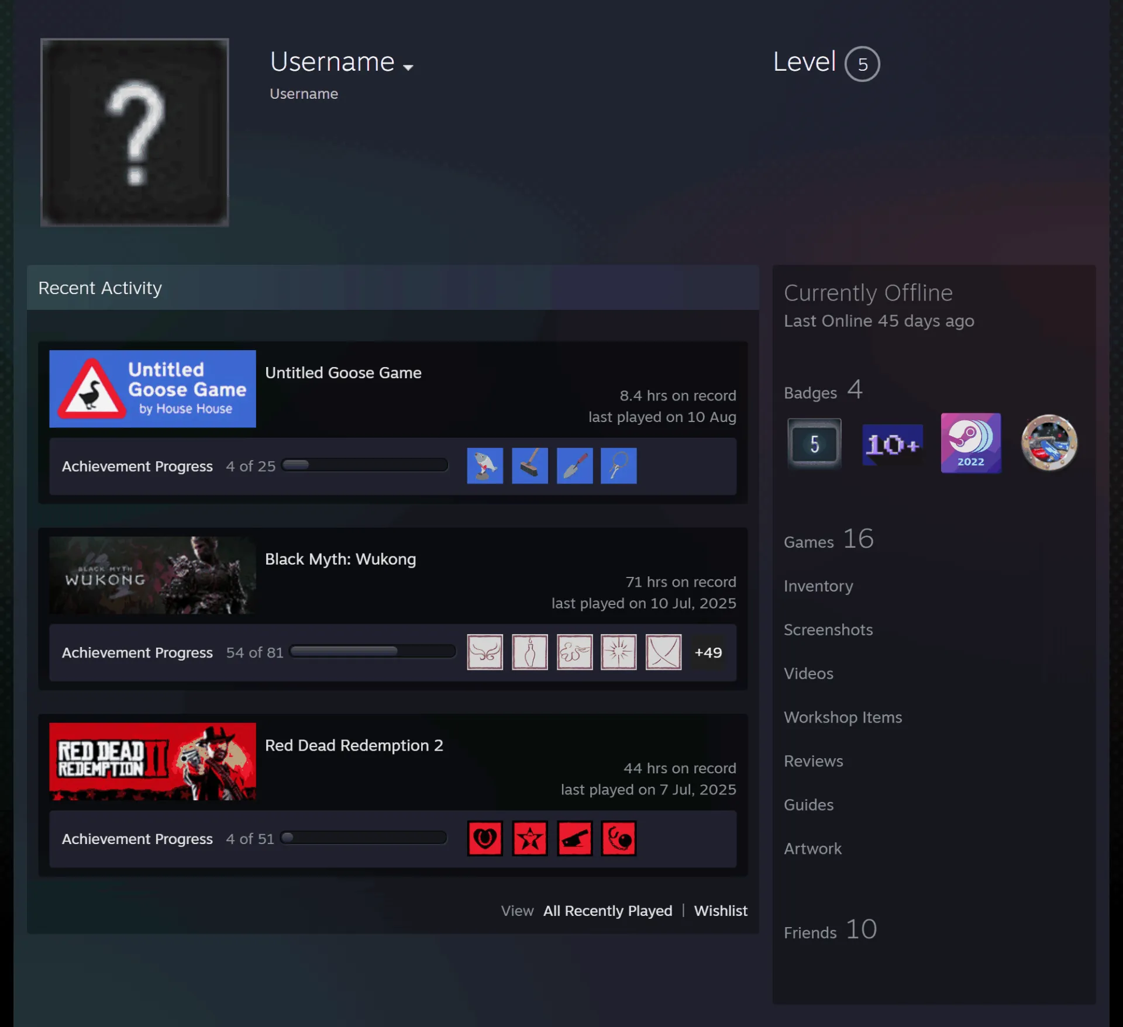Open the Artwork link
The height and width of the screenshot is (1027, 1123).
[x=812, y=849]
